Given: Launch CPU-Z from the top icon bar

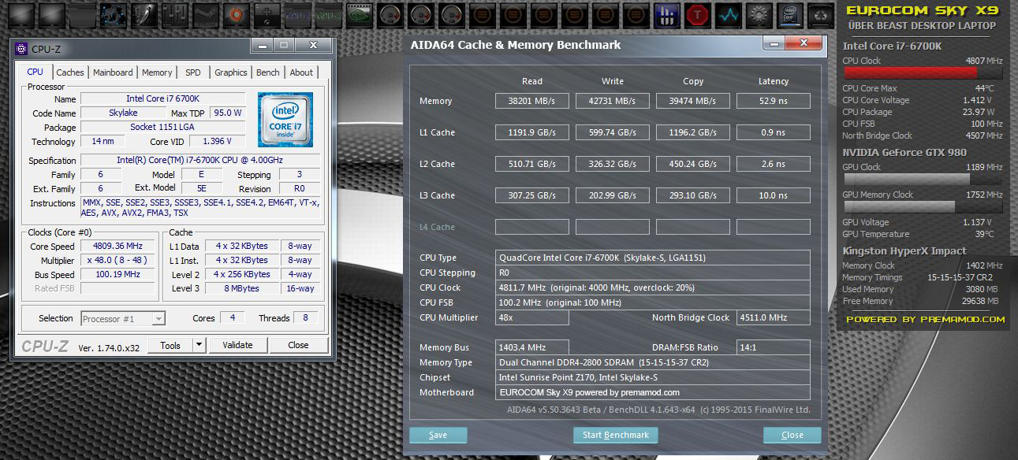Looking at the screenshot, I should pyautogui.click(x=297, y=13).
